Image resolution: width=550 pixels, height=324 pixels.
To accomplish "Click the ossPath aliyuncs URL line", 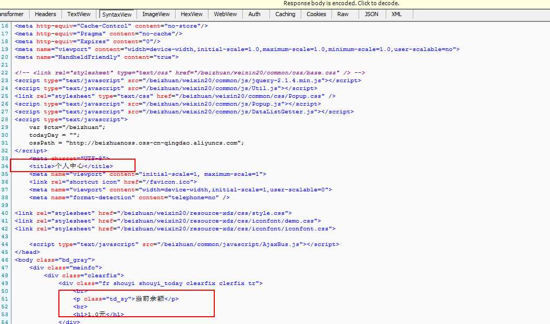I will 137,142.
